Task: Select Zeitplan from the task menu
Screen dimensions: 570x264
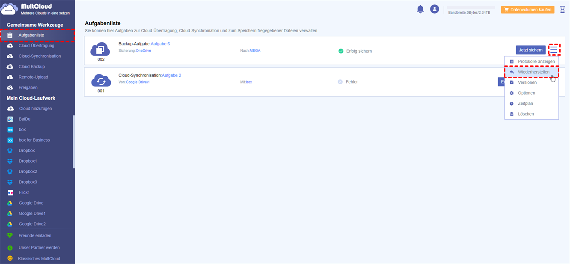Action: tap(531, 104)
